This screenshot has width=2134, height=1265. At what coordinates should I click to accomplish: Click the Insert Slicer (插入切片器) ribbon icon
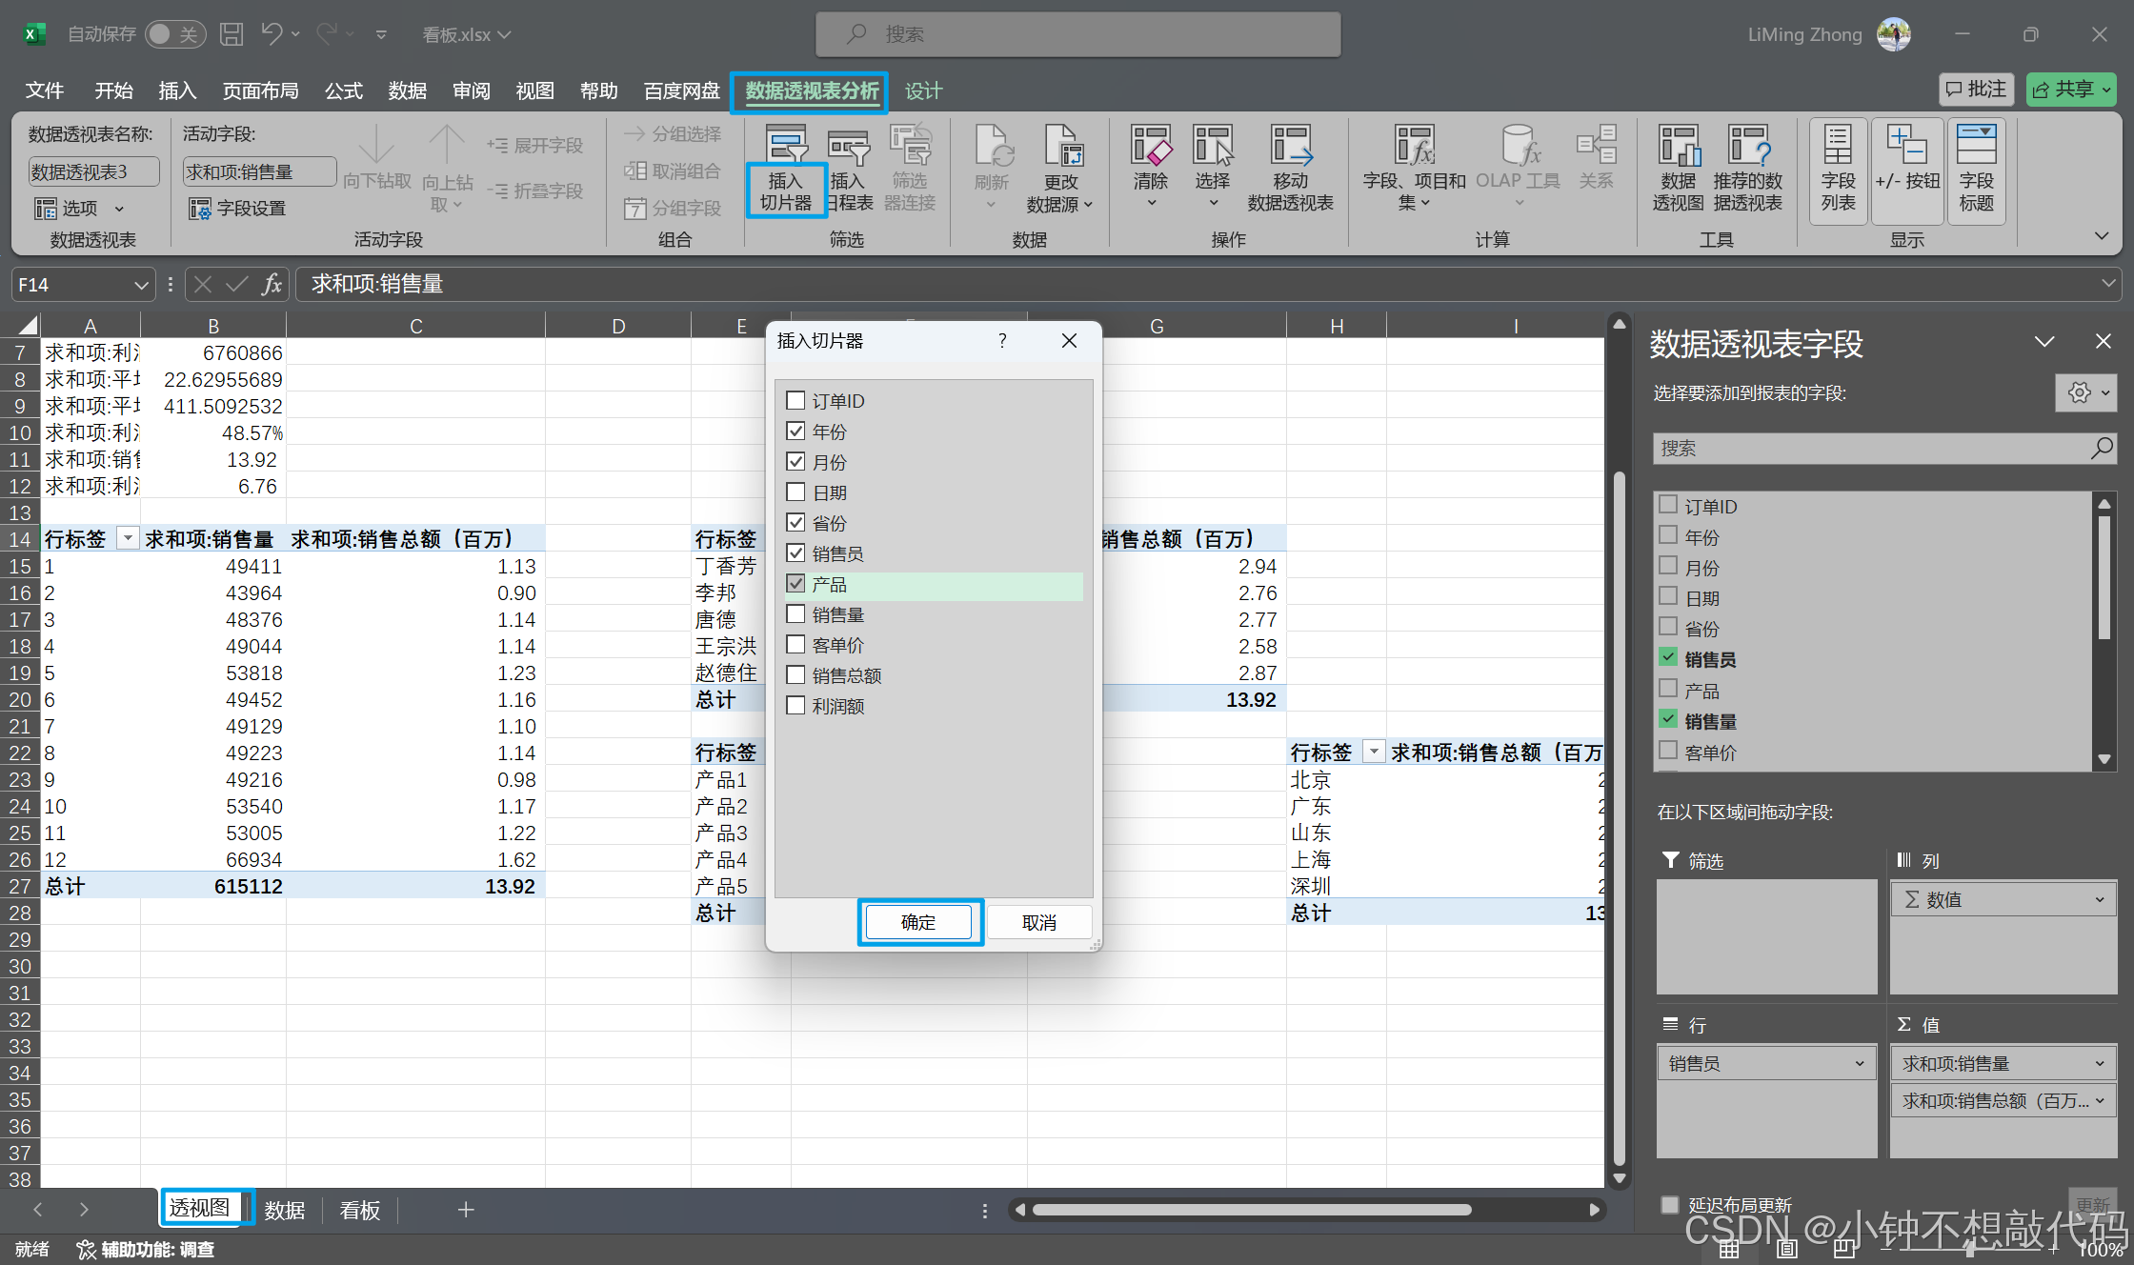786,169
